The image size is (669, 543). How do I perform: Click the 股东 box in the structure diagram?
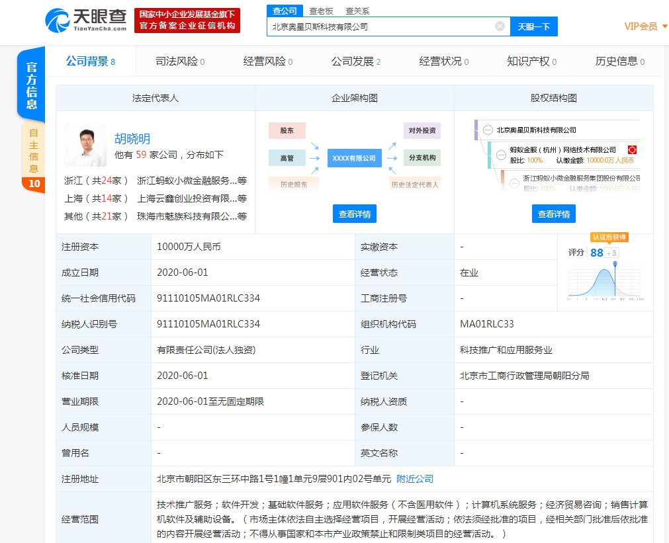tap(287, 130)
